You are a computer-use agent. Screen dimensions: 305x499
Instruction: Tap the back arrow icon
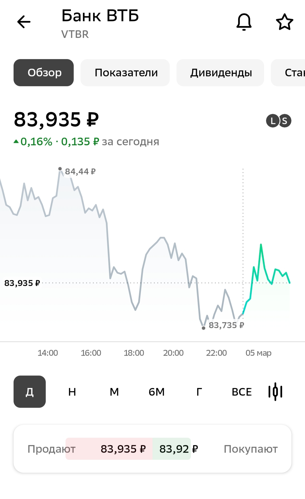point(24,22)
